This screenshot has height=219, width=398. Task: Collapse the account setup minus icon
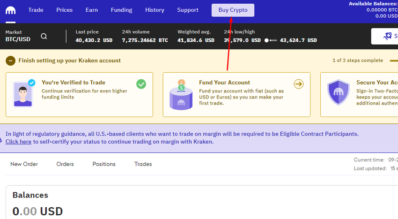point(10,61)
